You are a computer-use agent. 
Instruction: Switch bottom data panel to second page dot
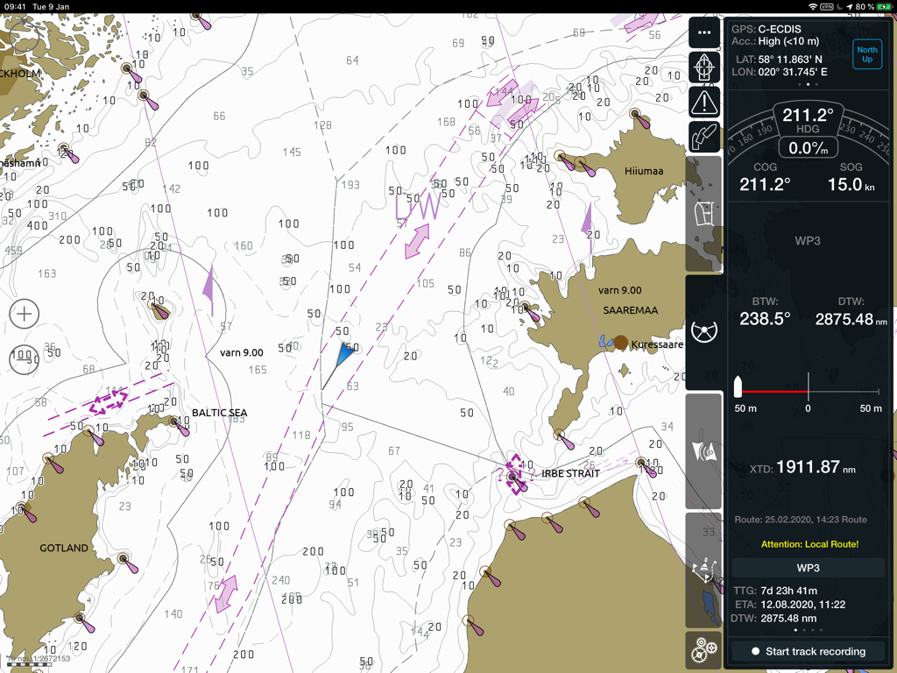coord(803,629)
